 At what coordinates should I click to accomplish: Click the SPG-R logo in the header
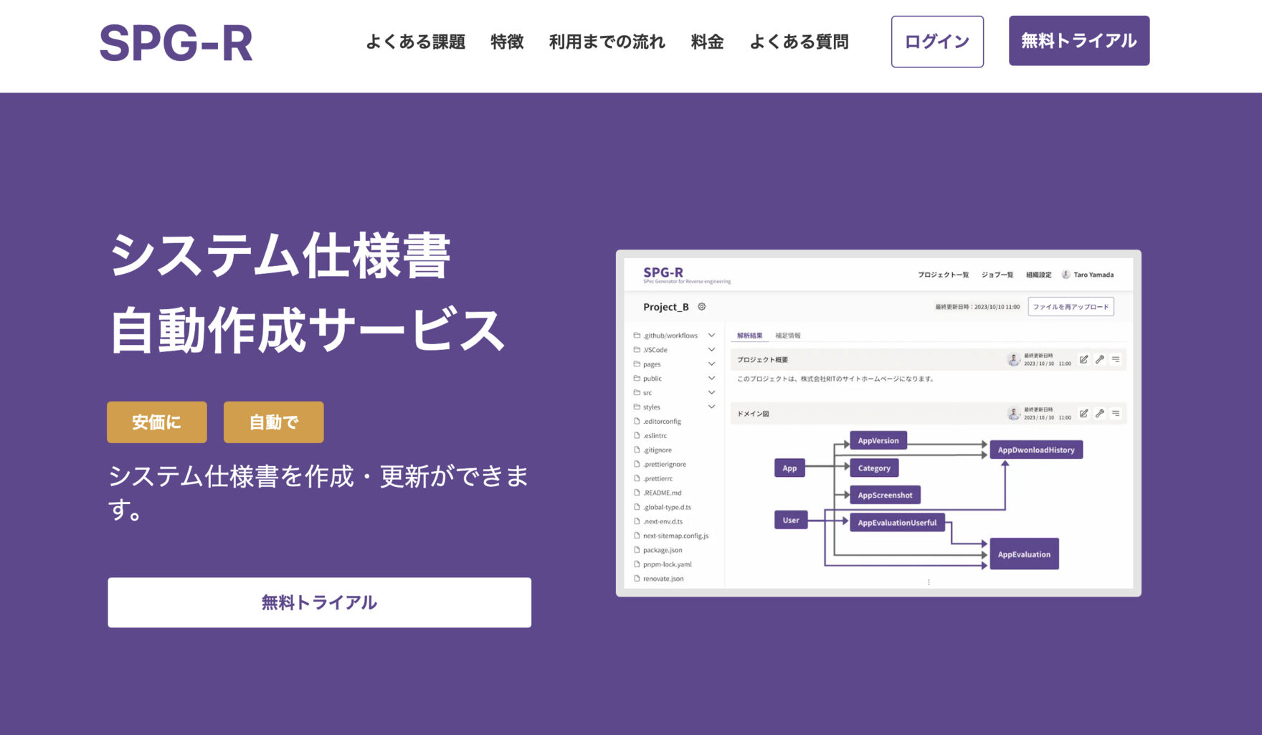(176, 43)
